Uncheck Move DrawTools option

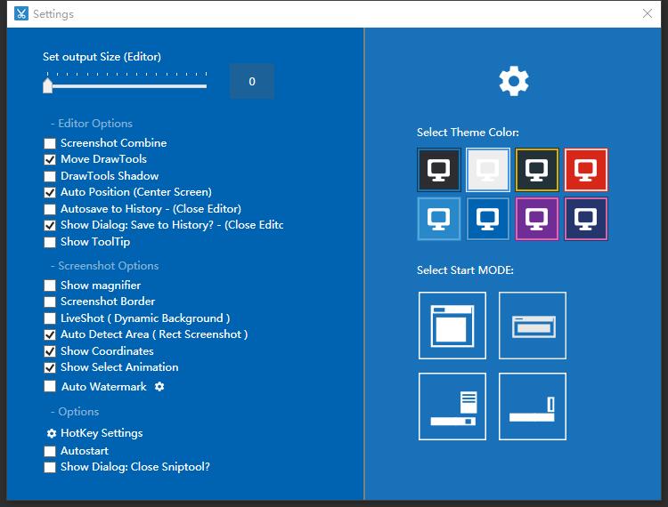click(x=50, y=159)
